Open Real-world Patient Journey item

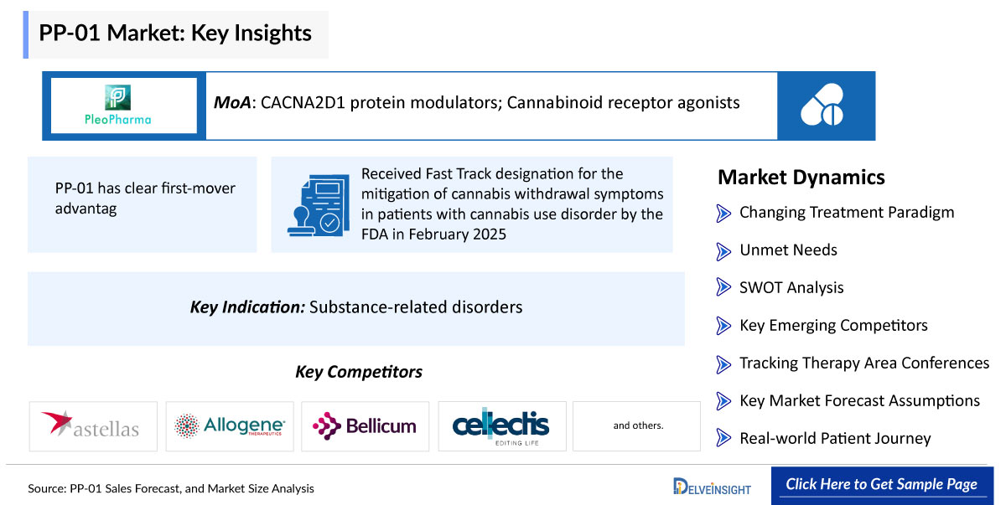pyautogui.click(x=823, y=439)
